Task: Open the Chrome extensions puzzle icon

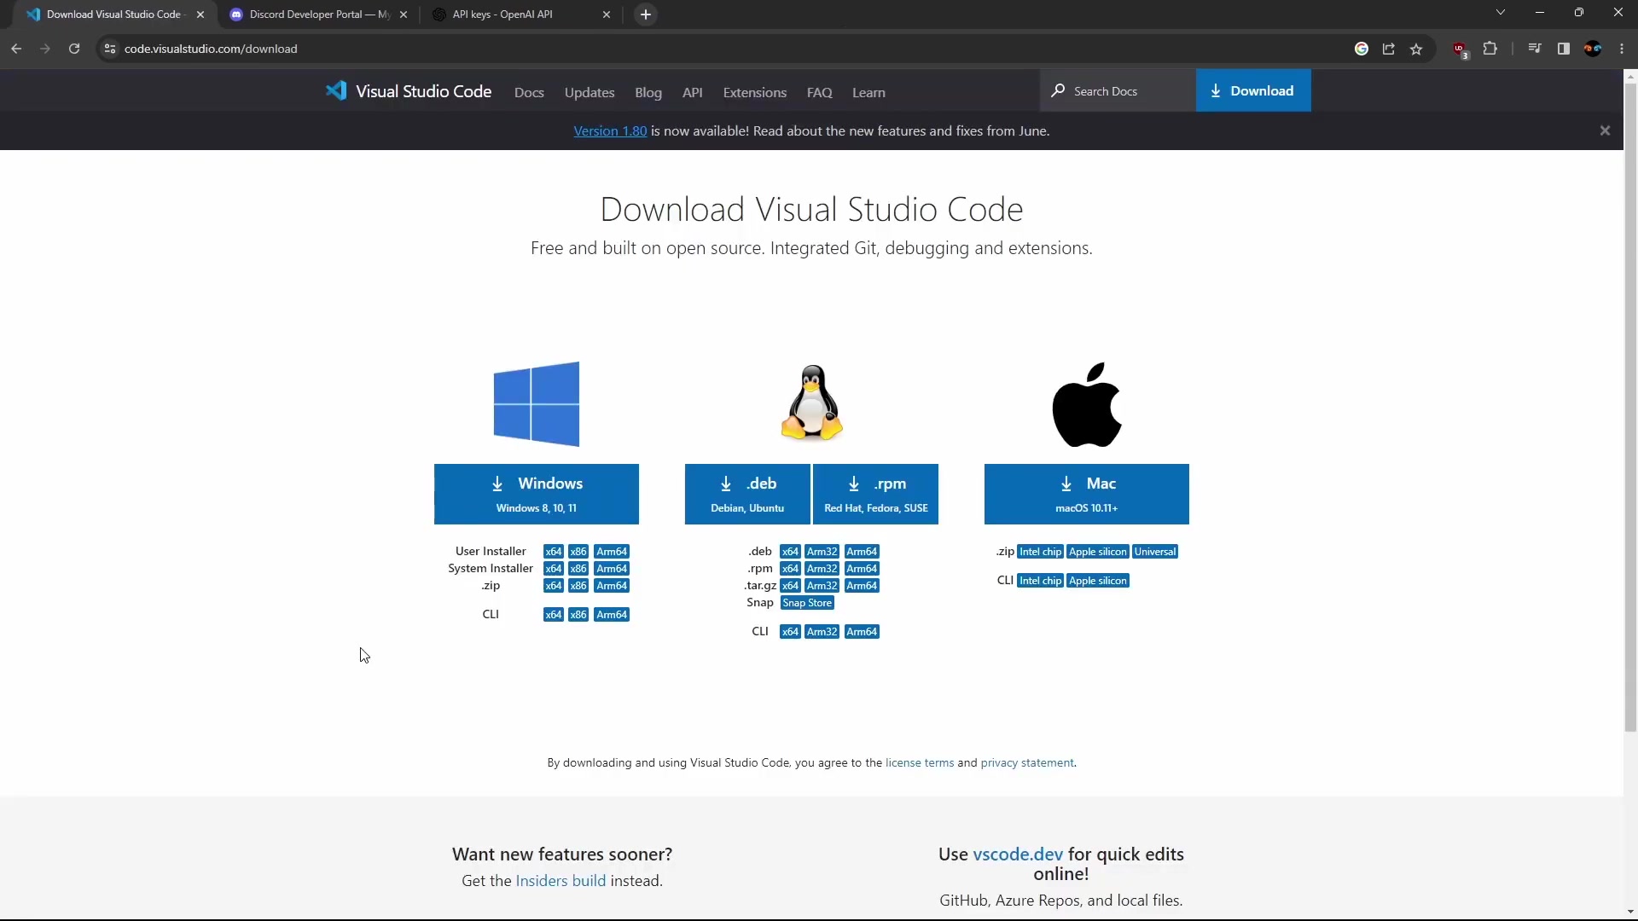Action: click(1490, 49)
